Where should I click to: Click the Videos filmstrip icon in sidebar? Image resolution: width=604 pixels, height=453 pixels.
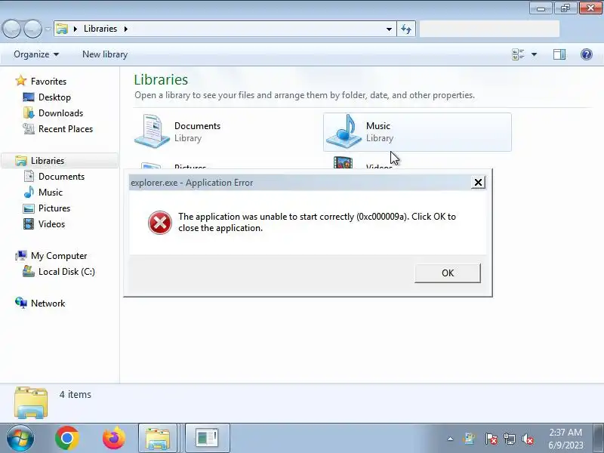(29, 223)
